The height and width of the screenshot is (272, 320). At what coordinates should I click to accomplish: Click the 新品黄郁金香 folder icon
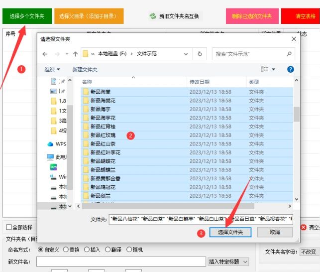pos(86,179)
